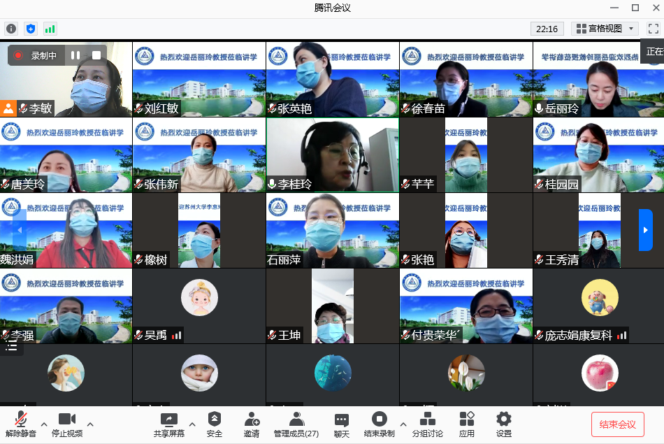Open 管理成员(27) participants list
The width and height of the screenshot is (664, 444).
[x=296, y=424]
